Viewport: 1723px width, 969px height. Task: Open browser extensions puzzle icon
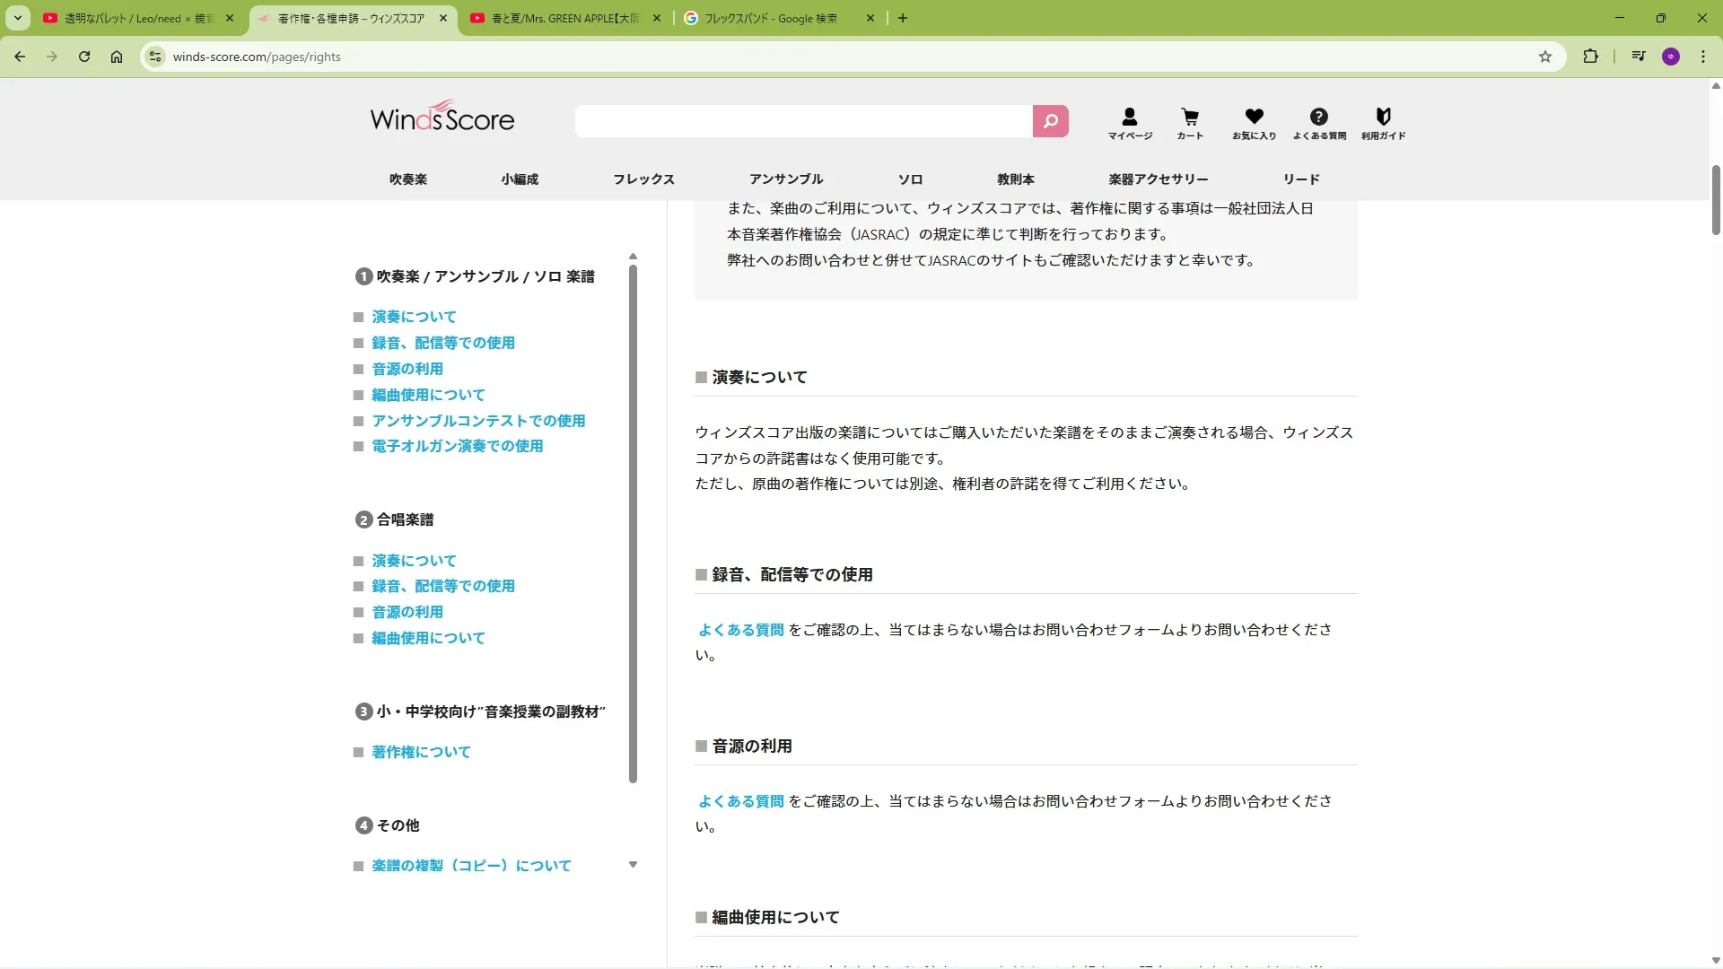point(1590,57)
